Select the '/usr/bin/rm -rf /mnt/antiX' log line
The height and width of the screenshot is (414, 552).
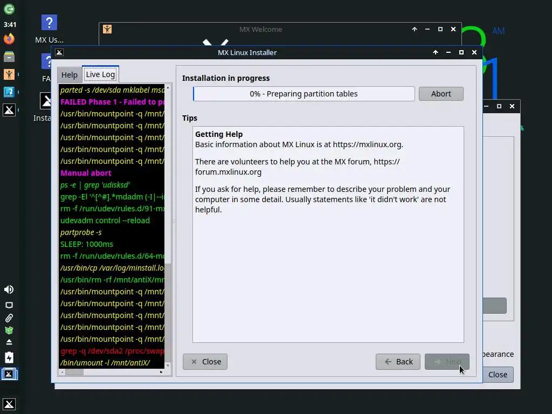tap(112, 280)
